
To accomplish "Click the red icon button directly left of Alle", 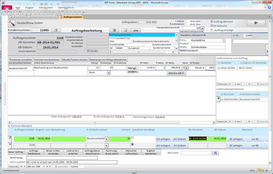I will pyautogui.click(x=126, y=30).
